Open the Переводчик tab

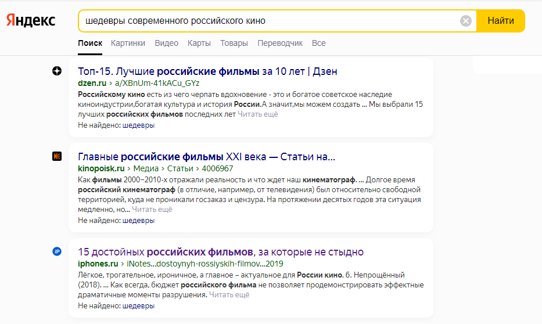click(280, 43)
